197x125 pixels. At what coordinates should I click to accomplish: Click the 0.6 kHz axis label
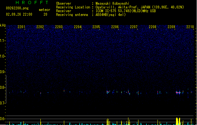(x=3, y=119)
